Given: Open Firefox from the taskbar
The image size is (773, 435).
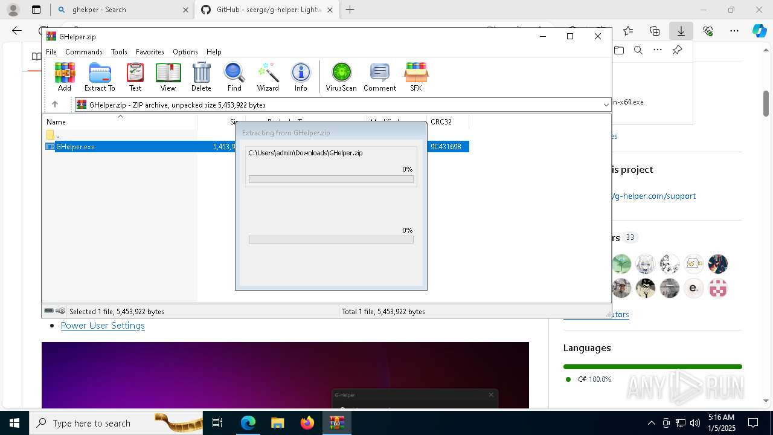Looking at the screenshot, I should pyautogui.click(x=307, y=423).
